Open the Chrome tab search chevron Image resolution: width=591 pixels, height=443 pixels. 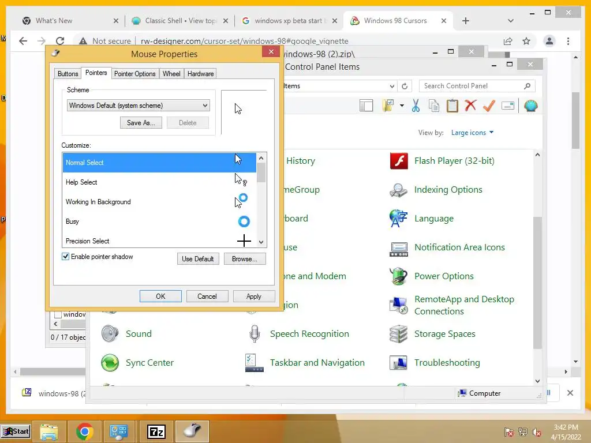pyautogui.click(x=511, y=21)
